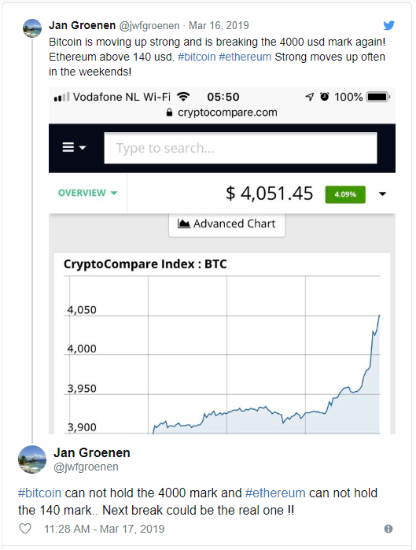Click the 'Type to search...' field
This screenshot has width=416, height=550.
coord(241,148)
